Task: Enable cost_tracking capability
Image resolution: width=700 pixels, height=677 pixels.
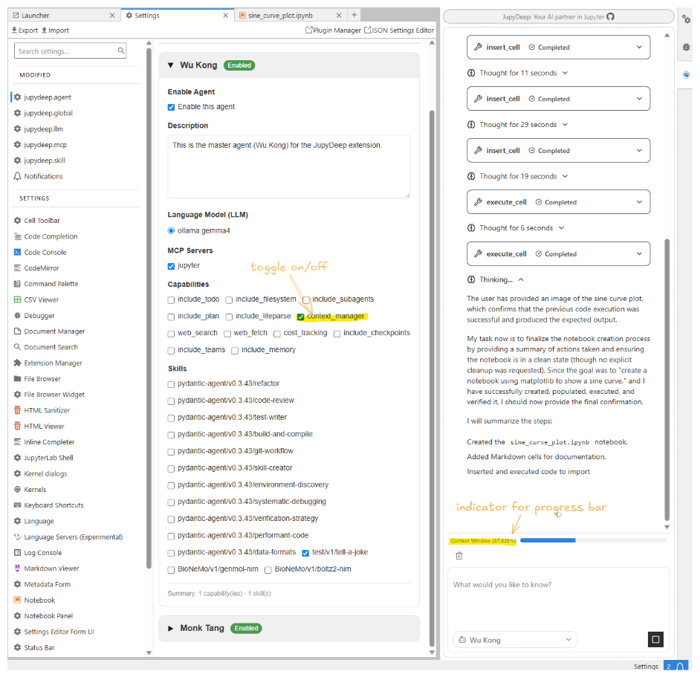Action: (x=276, y=334)
